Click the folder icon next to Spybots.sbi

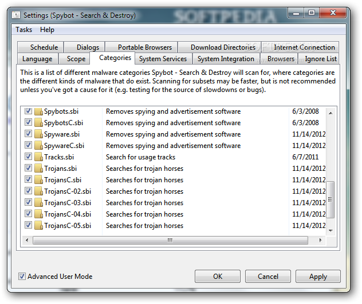[38, 111]
